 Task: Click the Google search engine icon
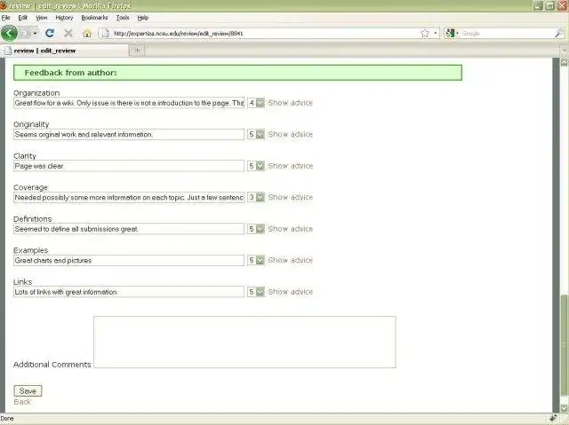451,34
